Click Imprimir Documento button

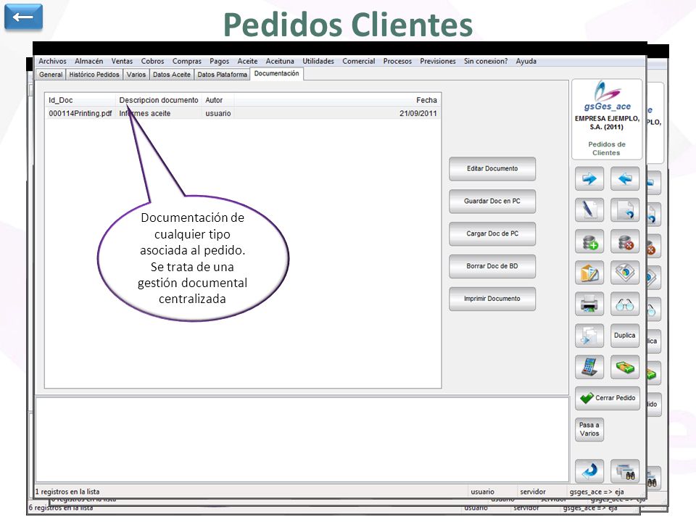pyautogui.click(x=492, y=299)
